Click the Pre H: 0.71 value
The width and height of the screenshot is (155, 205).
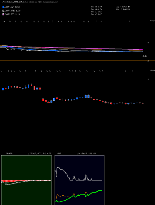coord(96,9)
